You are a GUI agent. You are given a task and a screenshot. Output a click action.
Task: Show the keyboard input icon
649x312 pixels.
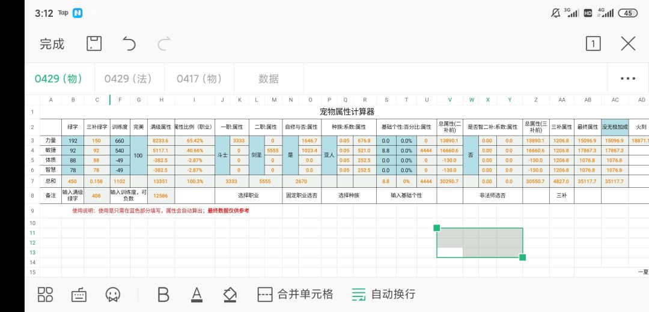(x=79, y=295)
